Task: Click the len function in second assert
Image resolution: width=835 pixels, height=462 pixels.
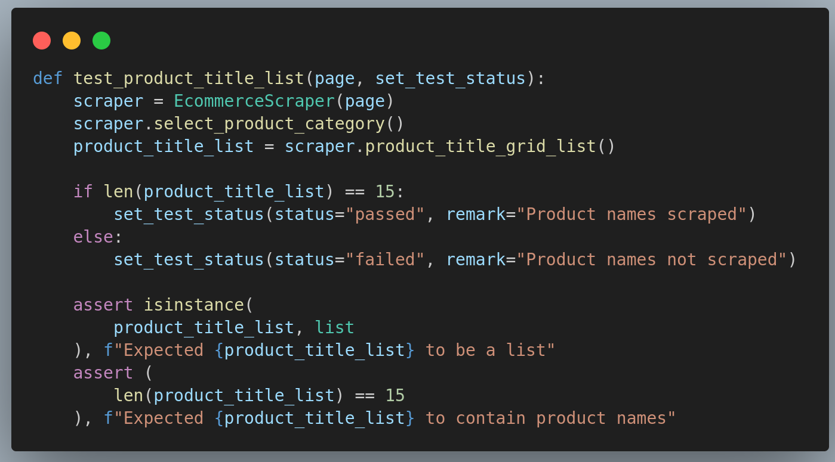Action: coord(128,395)
